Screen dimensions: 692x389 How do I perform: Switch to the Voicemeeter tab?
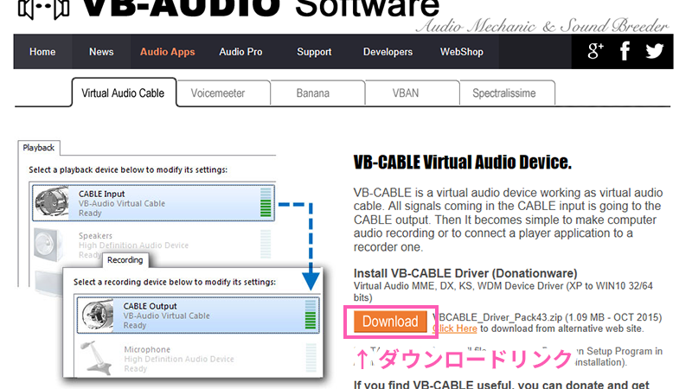point(218,93)
